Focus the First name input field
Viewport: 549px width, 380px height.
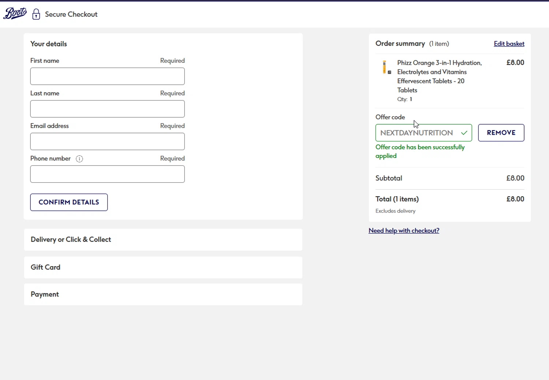click(x=107, y=76)
